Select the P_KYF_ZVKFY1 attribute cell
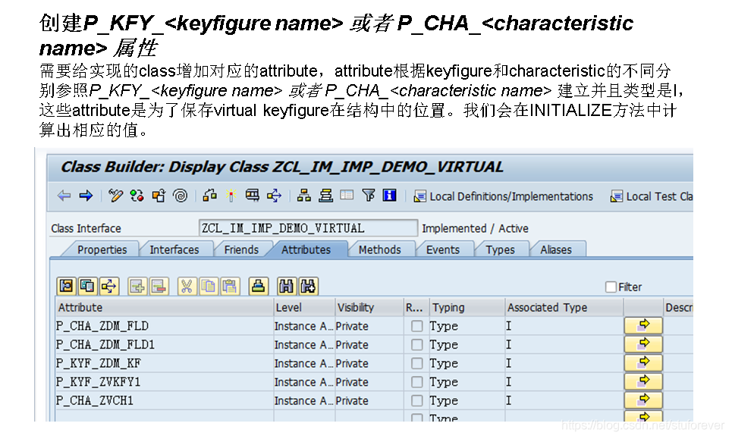This screenshot has height=439, width=732. [x=165, y=381]
